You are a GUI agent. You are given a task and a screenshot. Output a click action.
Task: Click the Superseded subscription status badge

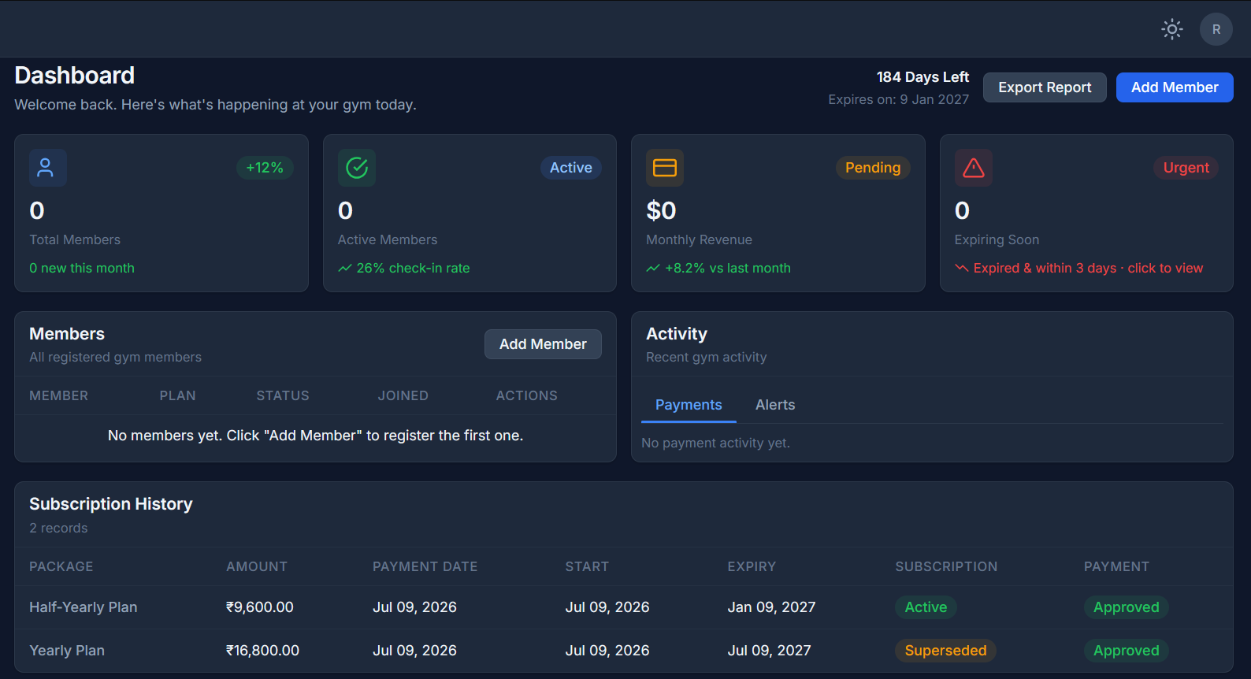point(945,651)
